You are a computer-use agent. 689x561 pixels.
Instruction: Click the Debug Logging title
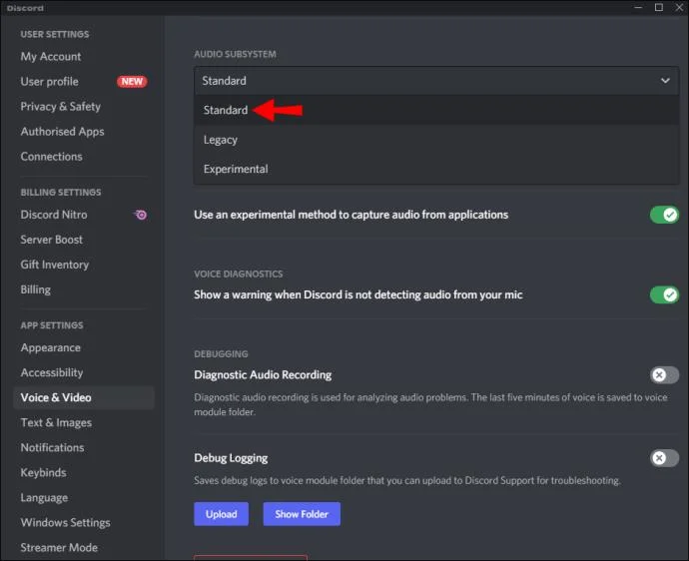[231, 458]
